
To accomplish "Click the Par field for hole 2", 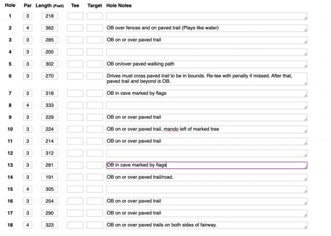I will click(28, 28).
